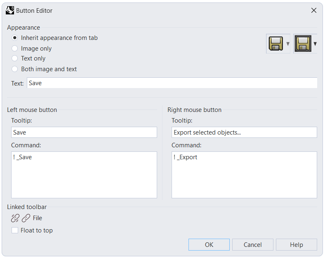Cancel the button edits
325x258 pixels.
252,245
